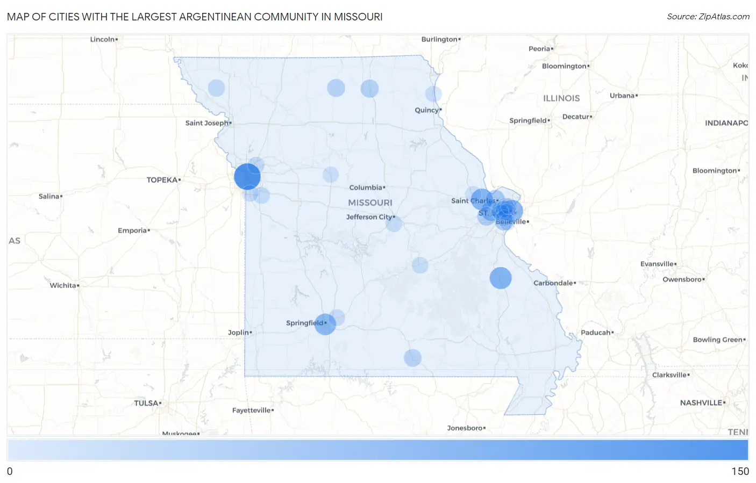Click the Paducah city label
Image resolution: width=756 pixels, height=483 pixels.
pos(596,333)
